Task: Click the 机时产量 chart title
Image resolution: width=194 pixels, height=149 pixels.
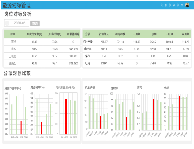Action: tap(90, 88)
